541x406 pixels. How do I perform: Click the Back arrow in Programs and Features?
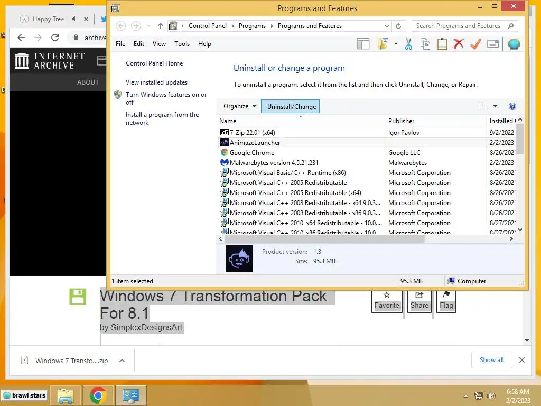(x=120, y=26)
